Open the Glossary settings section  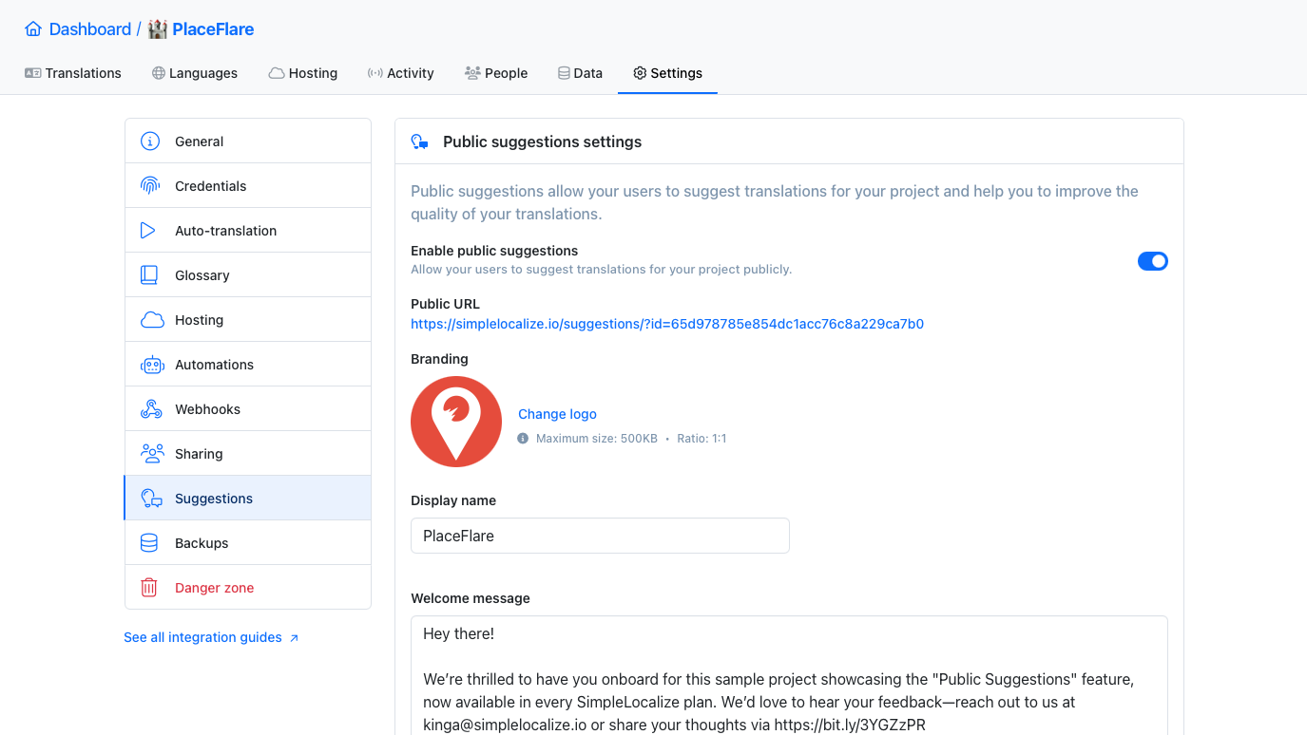click(x=248, y=275)
